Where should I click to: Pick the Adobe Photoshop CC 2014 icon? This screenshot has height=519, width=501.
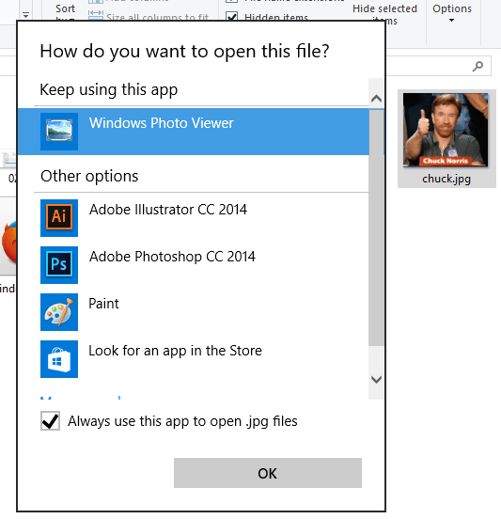[x=59, y=265]
